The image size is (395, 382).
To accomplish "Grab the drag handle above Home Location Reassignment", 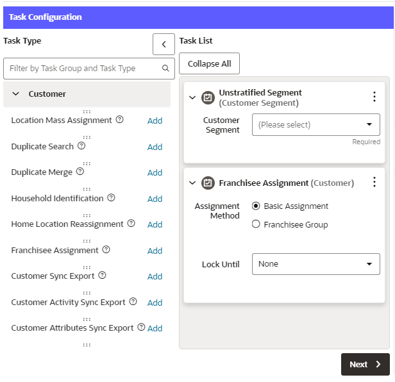I will click(87, 215).
